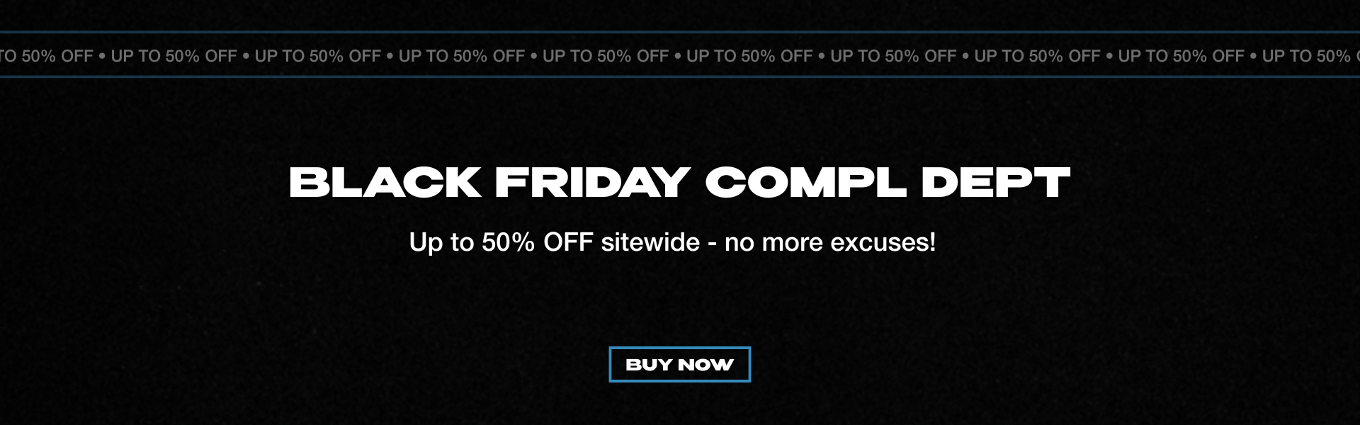Click the word BLACK in the headline
Image resolution: width=1360 pixels, height=425 pixels.
click(385, 183)
